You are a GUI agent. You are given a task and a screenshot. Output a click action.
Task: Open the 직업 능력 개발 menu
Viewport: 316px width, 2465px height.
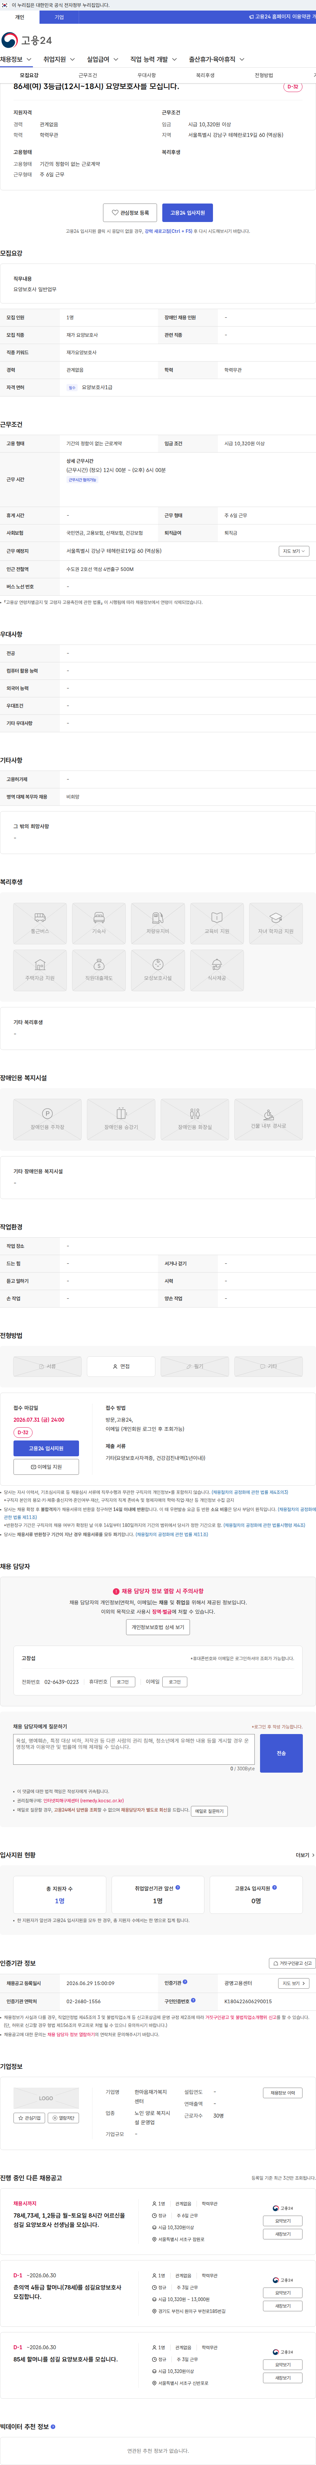(x=154, y=59)
